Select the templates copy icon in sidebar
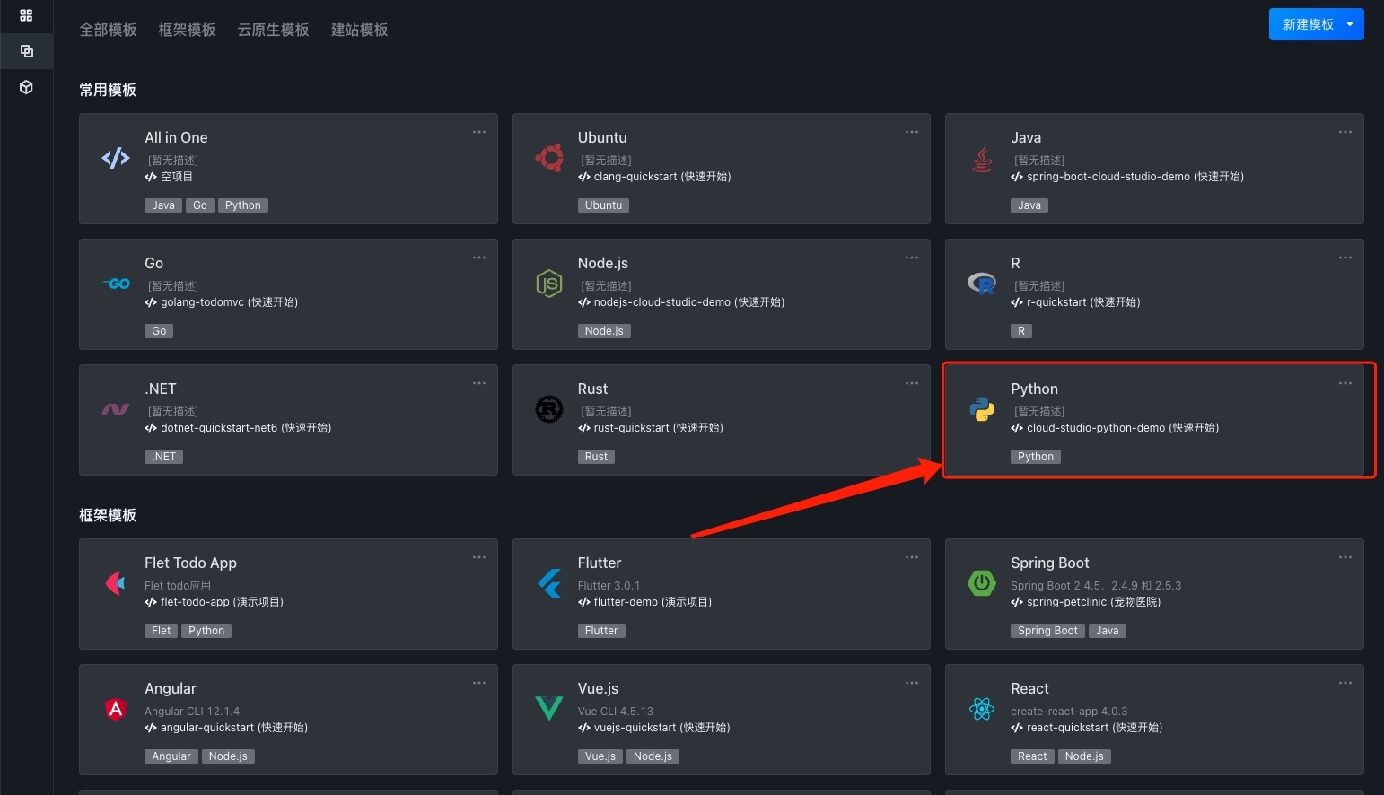The image size is (1384, 795). point(26,51)
